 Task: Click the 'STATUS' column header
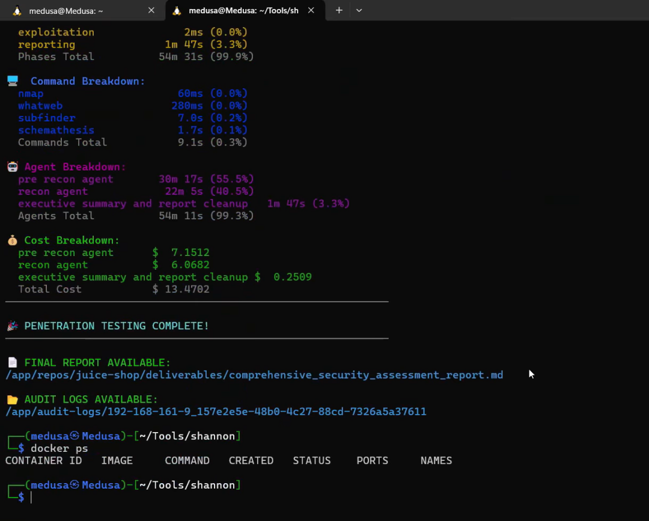[312, 460]
